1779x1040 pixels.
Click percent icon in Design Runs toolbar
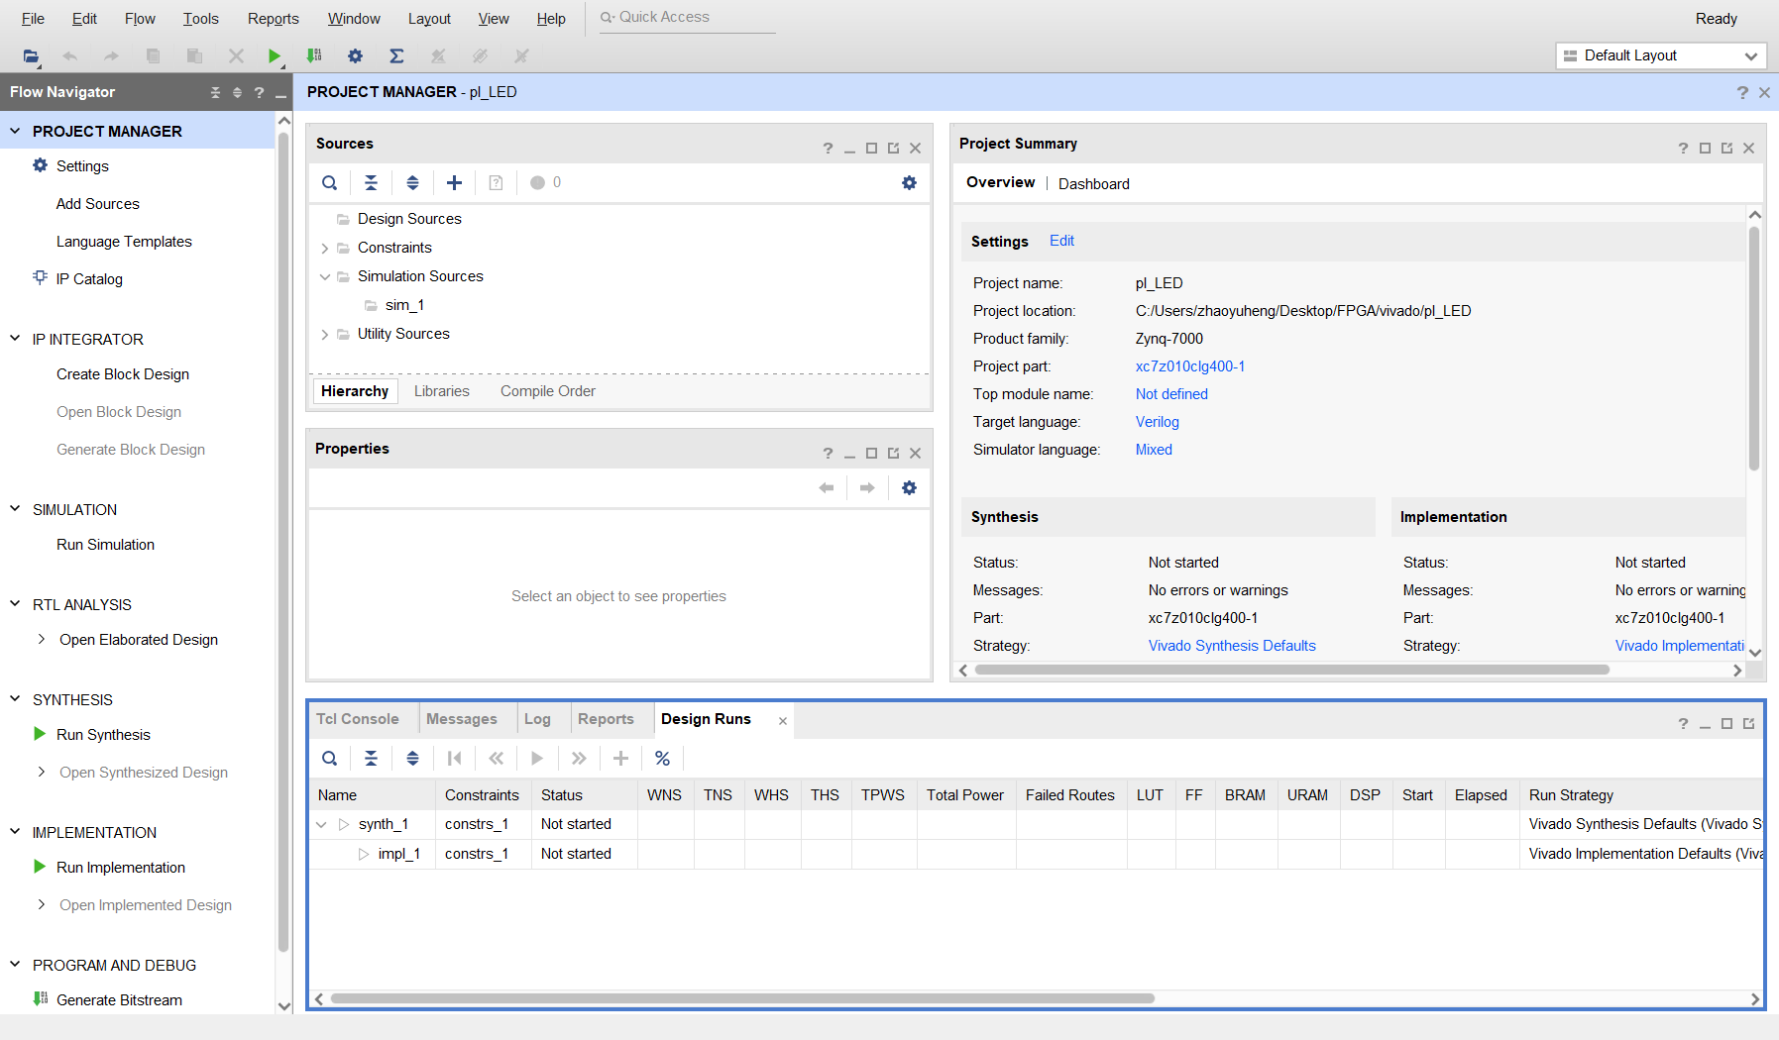coord(662,759)
